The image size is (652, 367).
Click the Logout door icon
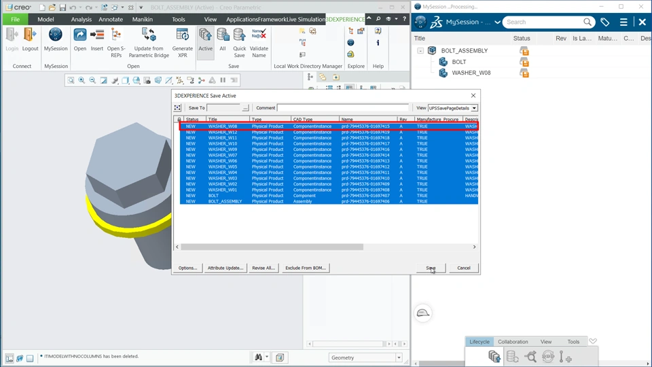point(30,35)
